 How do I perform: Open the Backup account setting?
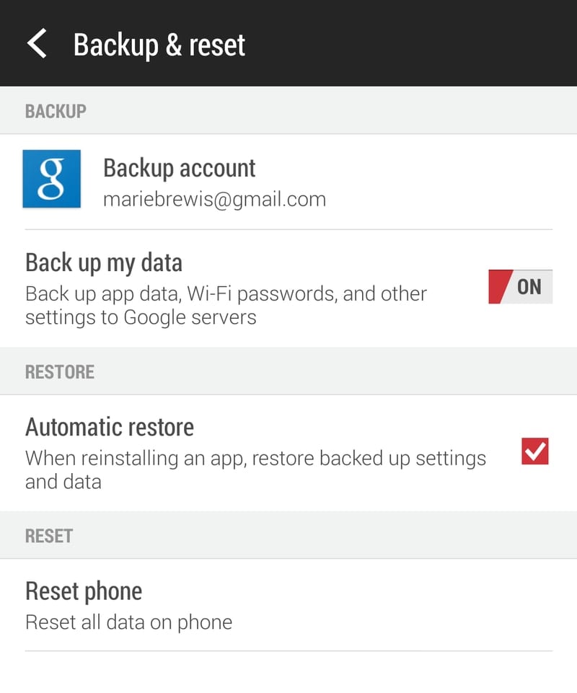click(x=179, y=168)
